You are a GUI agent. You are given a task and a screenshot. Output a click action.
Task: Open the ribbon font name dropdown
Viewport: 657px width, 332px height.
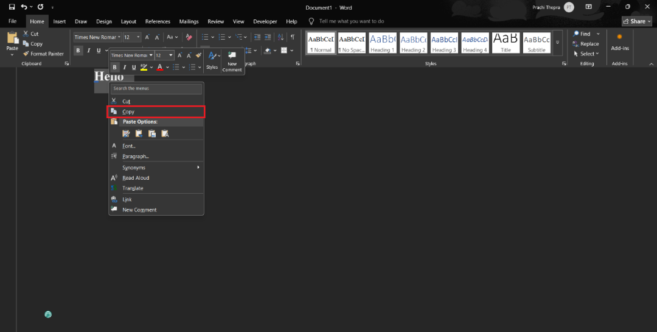119,37
